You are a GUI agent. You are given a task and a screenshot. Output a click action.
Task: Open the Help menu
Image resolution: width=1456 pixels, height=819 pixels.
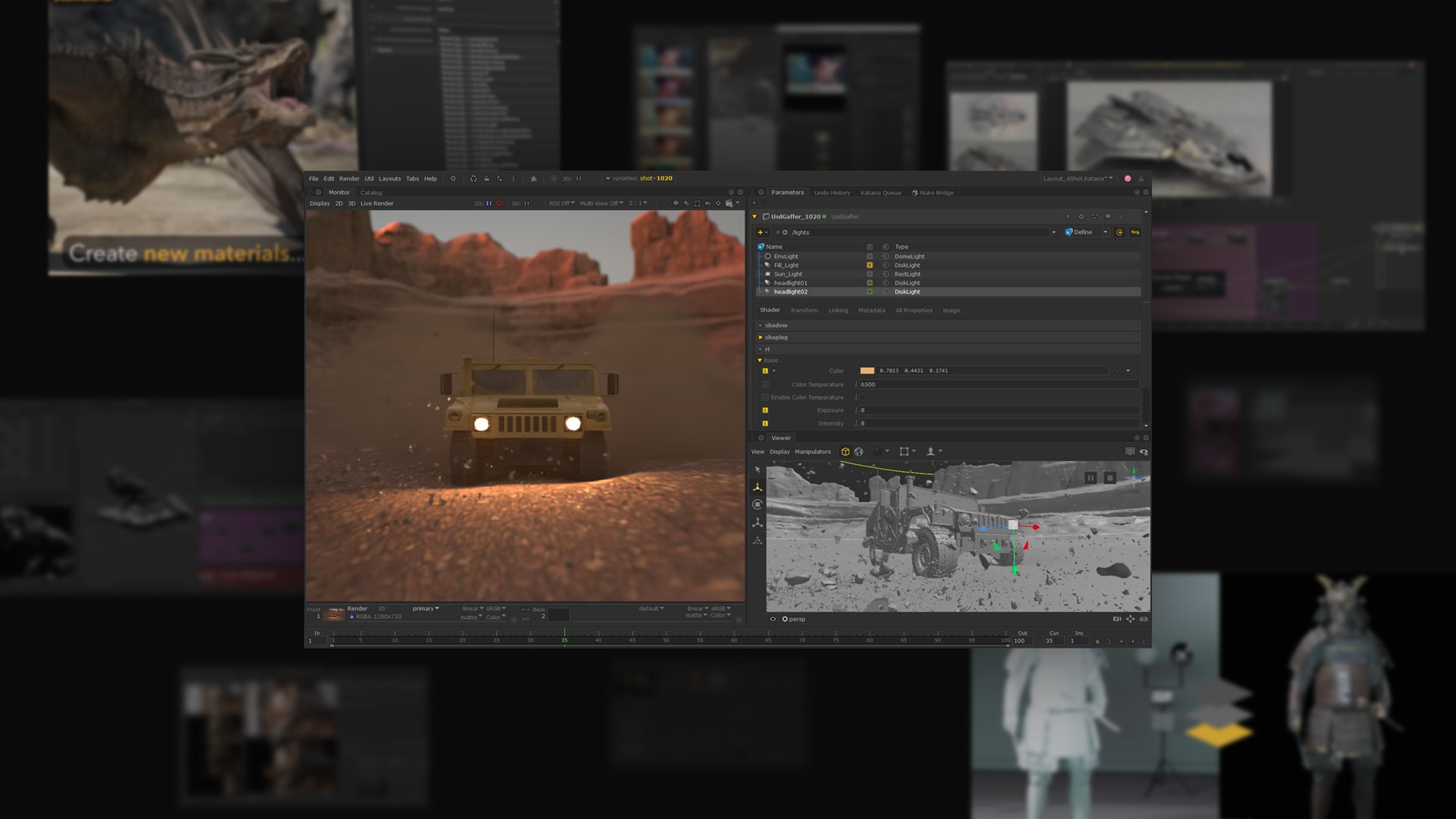(x=430, y=179)
